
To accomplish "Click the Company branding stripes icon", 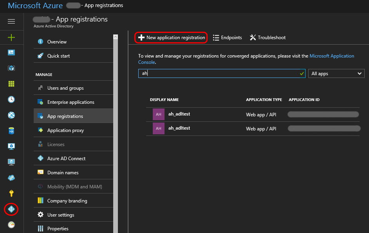I will (40, 200).
